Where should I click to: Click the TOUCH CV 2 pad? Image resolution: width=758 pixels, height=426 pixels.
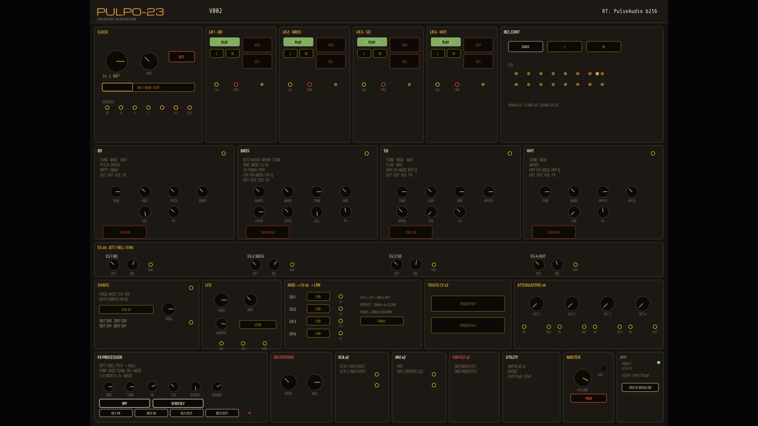(x=468, y=325)
